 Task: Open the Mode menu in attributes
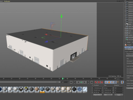tap(129, 42)
